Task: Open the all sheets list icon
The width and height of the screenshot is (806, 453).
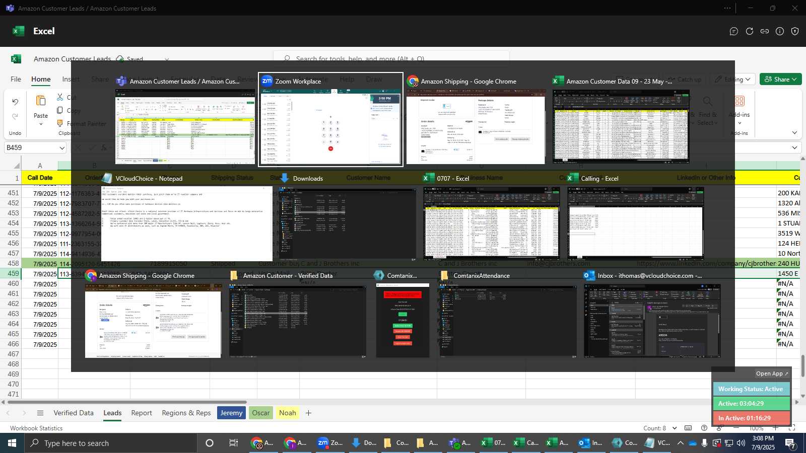Action: (x=40, y=413)
